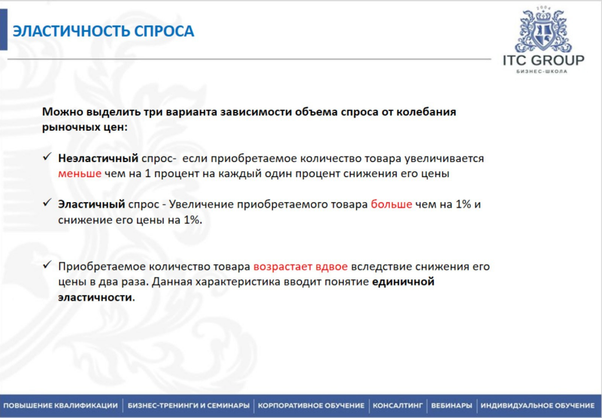Viewport: 602px width, 418px height.
Task: Open "БИЗНЕС-ТРЕНИНГИ И СЕМИНАРЫ" in the footer
Action: (189, 405)
